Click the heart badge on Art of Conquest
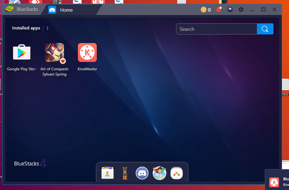This screenshot has width=289, height=190. tap(63, 61)
